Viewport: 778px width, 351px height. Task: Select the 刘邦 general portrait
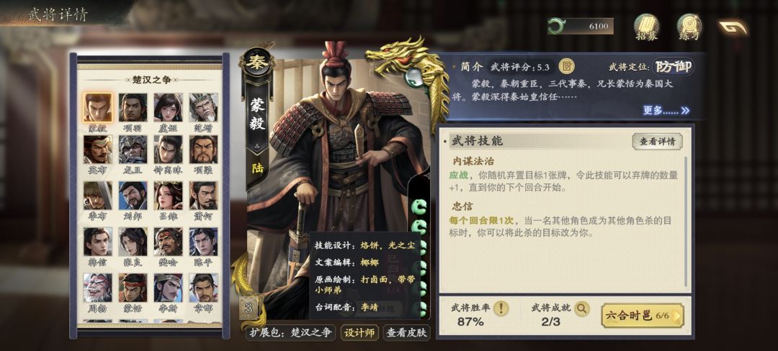click(x=133, y=200)
